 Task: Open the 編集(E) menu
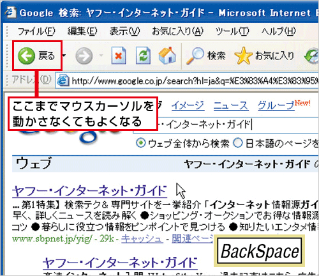point(82,31)
